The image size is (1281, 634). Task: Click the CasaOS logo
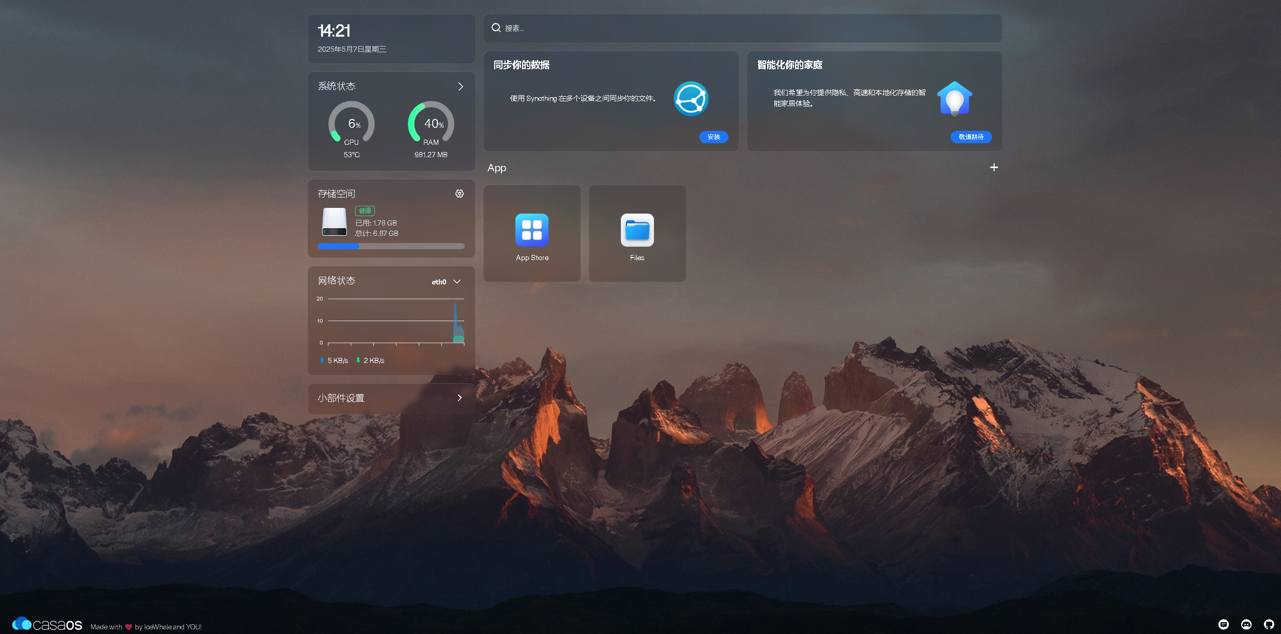pos(47,624)
